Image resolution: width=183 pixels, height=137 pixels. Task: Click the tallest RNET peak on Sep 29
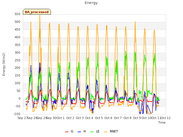(x=40, y=15)
